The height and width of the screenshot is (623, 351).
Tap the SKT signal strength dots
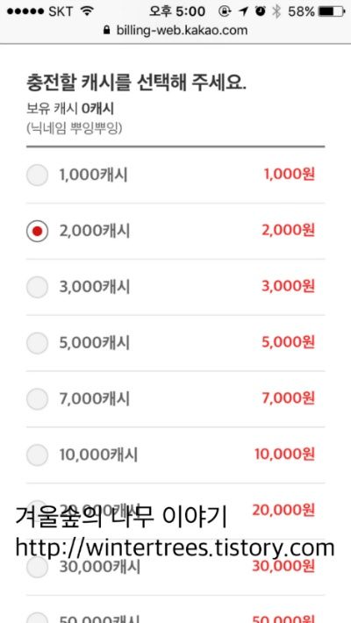pyautogui.click(x=25, y=11)
